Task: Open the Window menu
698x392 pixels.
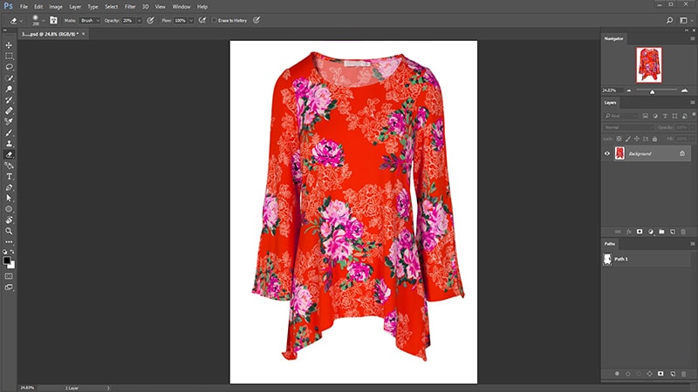Action: click(x=181, y=7)
